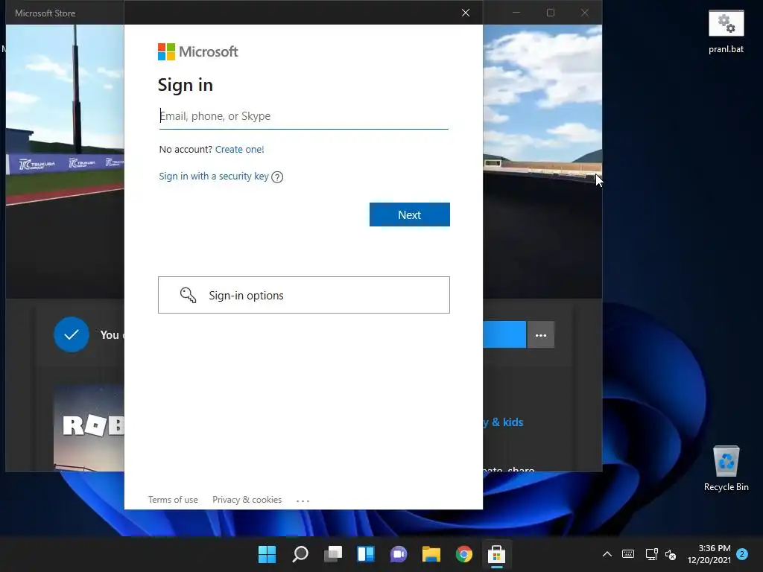Select the Roblox thumbnail in Microsoft Store
This screenshot has width=763, height=572.
point(89,428)
